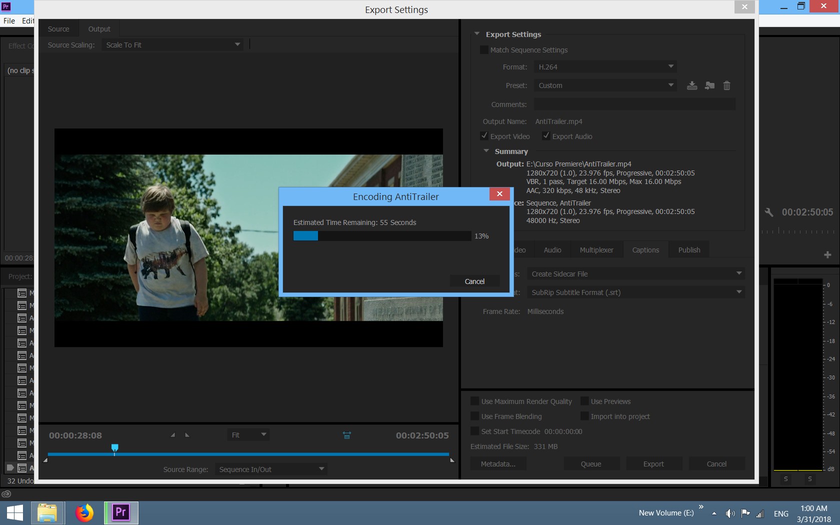Set the Out Point marker icon
The image size is (840, 525).
point(187,435)
